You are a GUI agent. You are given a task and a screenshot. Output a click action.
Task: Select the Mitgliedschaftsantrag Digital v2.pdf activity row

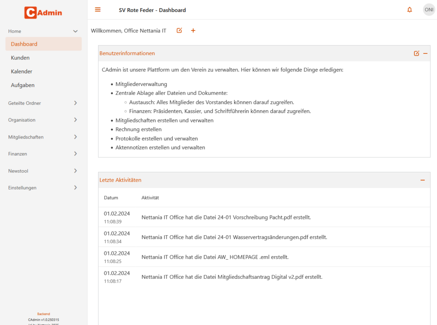[264, 277]
